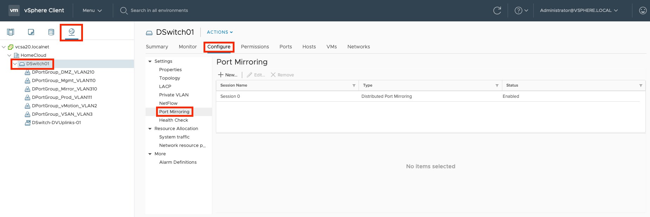Collapse the HomeCloud tree node

click(9, 55)
